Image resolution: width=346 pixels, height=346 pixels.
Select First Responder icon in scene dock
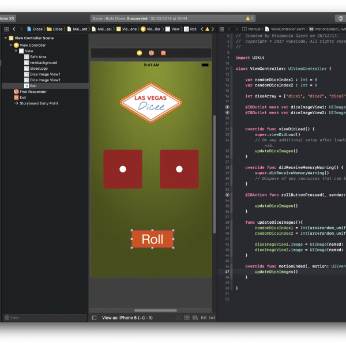tap(151, 53)
